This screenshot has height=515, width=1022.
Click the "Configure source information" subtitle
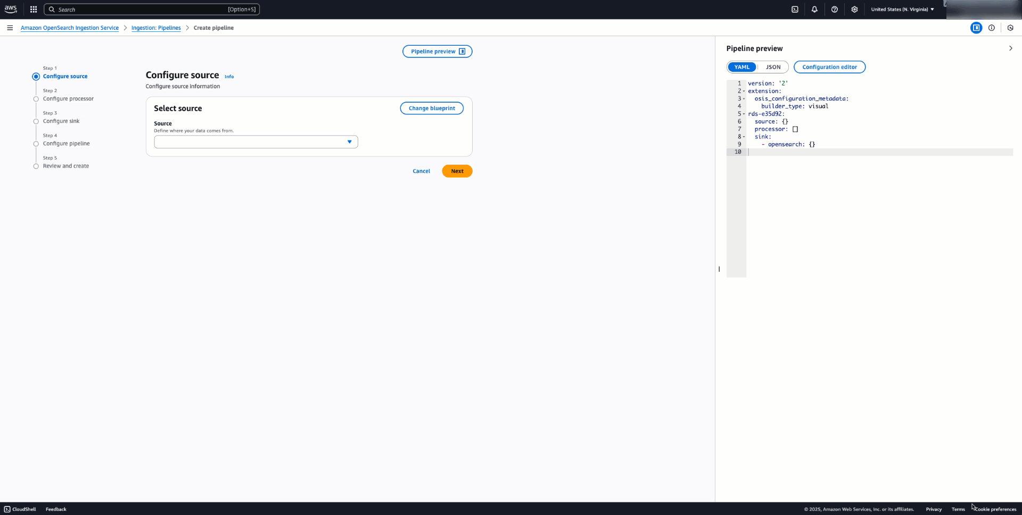click(x=183, y=86)
